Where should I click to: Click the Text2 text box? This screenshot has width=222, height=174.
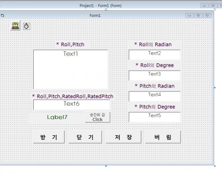point(154,55)
